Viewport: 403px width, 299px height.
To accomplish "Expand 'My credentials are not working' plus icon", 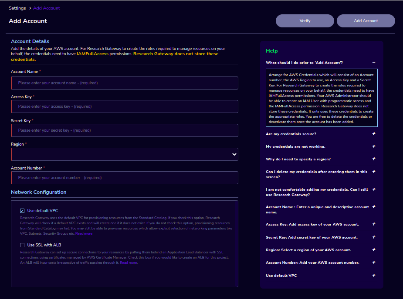I will 374,146.
